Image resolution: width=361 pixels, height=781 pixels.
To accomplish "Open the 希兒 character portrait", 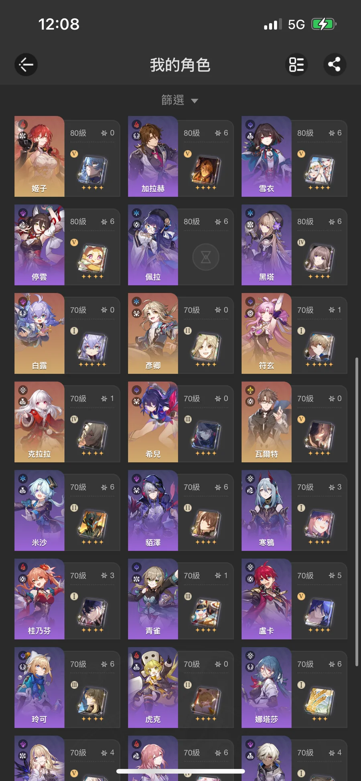I will 153,422.
